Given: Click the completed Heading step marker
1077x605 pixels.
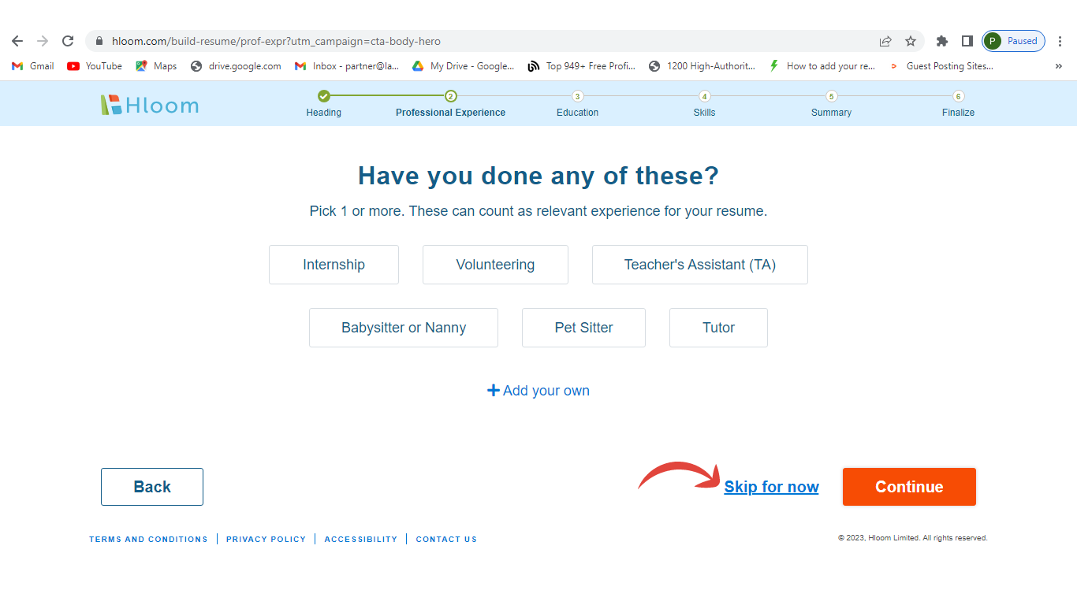Looking at the screenshot, I should [323, 96].
